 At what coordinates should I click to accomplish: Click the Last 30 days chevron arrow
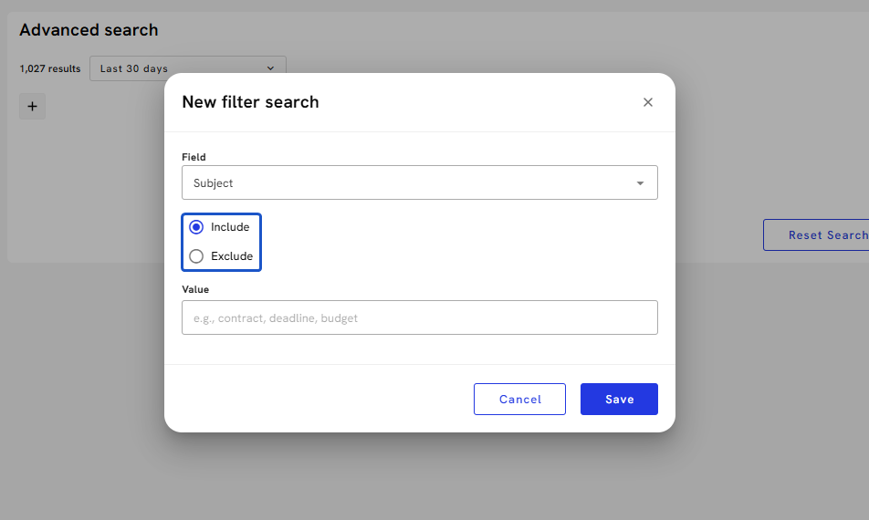click(270, 68)
